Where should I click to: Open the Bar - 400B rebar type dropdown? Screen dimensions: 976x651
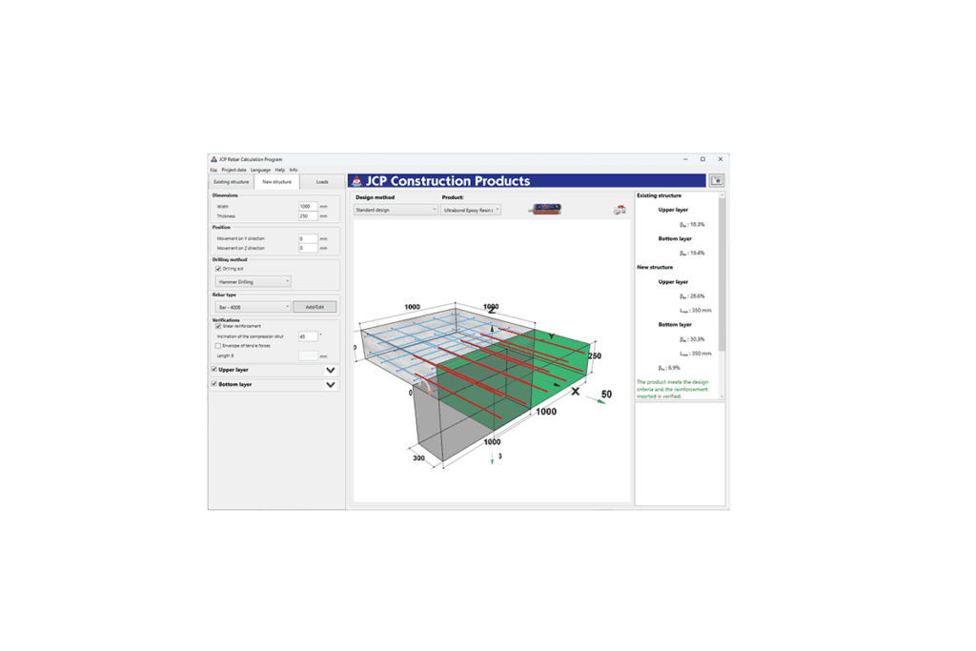tap(254, 307)
